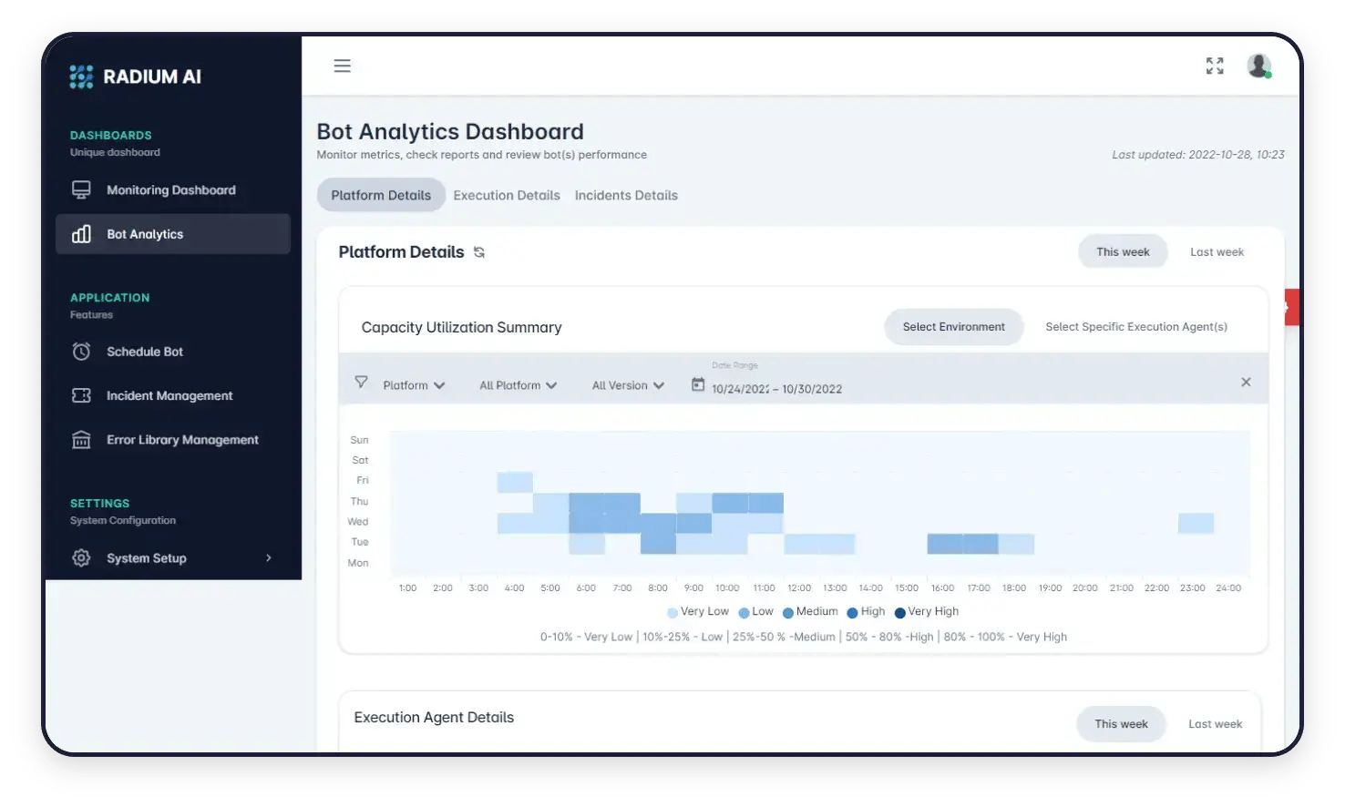Image resolution: width=1345 pixels, height=807 pixels.
Task: Click the 10:00 axis label
Action: 727,588
